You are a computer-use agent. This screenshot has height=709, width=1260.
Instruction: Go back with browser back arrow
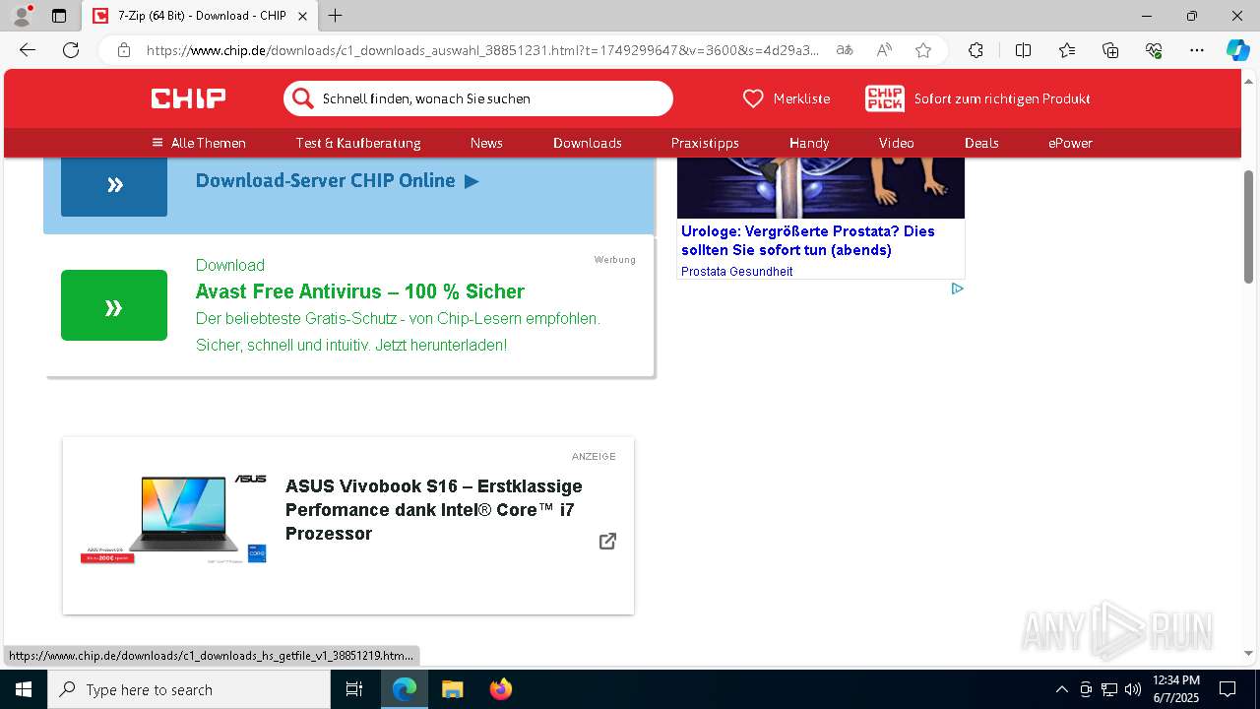tap(28, 50)
